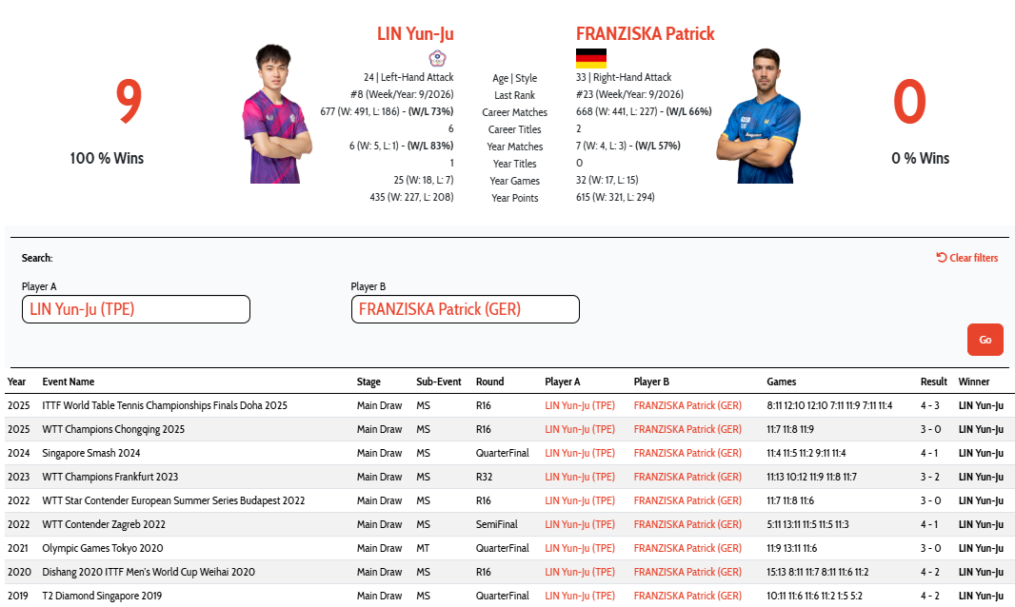The height and width of the screenshot is (607, 1015).
Task: Click games score '11:7 11:8 11:9'
Action: coord(790,429)
